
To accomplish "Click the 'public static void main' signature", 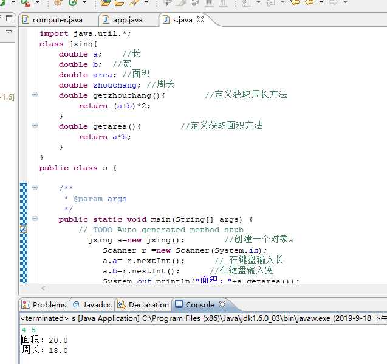I will tap(156, 219).
